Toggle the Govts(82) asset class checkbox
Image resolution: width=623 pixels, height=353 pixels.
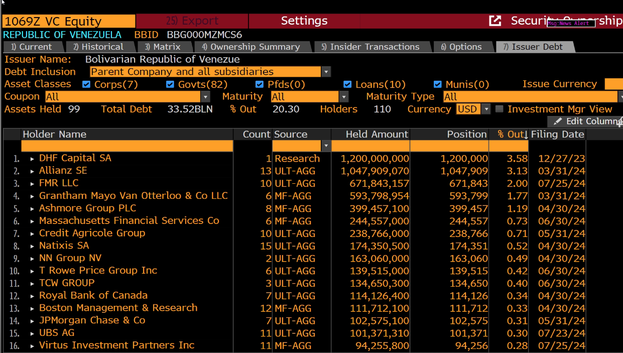pyautogui.click(x=170, y=84)
